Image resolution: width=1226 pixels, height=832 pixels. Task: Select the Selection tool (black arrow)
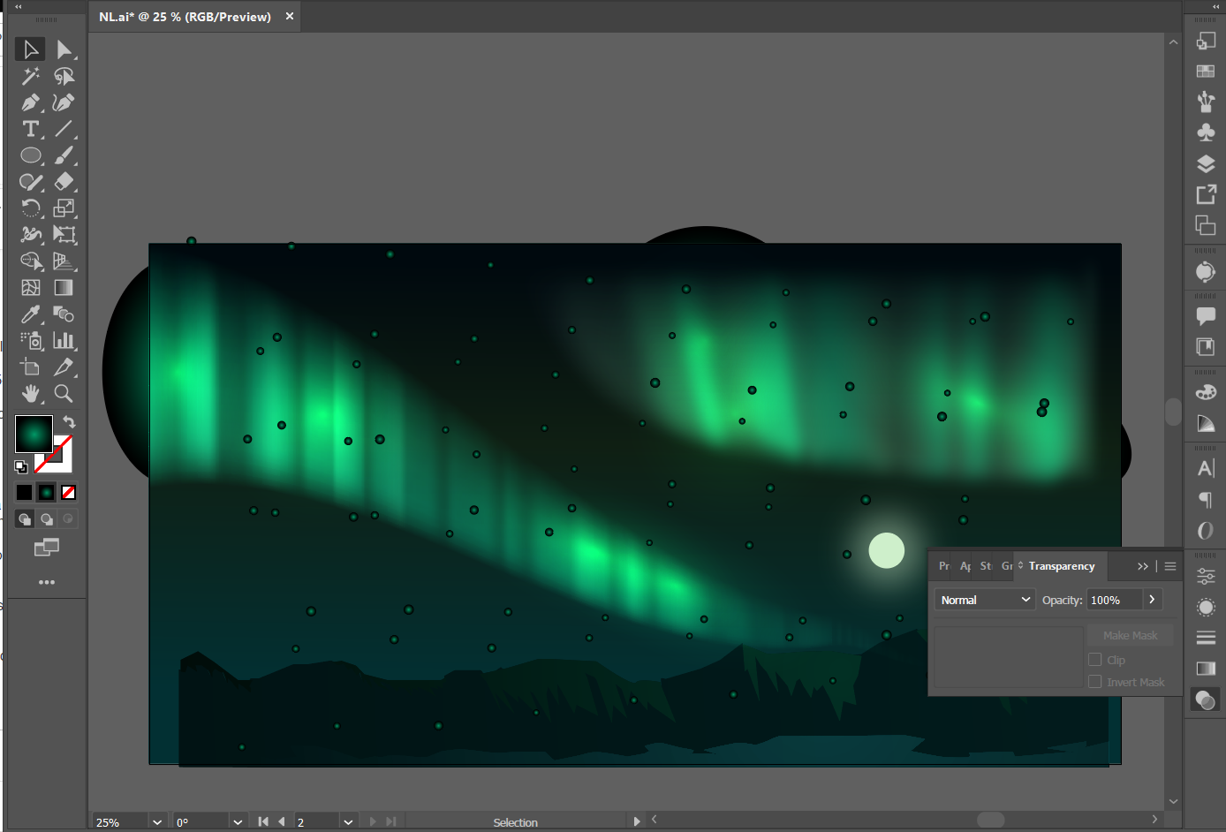30,49
